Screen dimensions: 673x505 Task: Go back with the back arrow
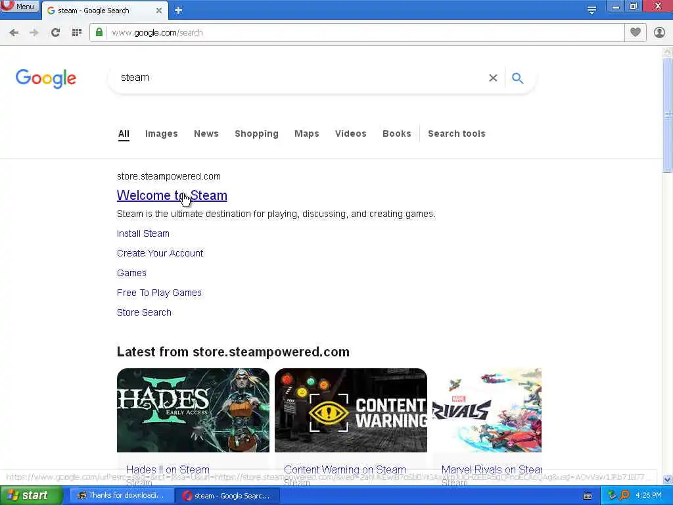point(14,33)
